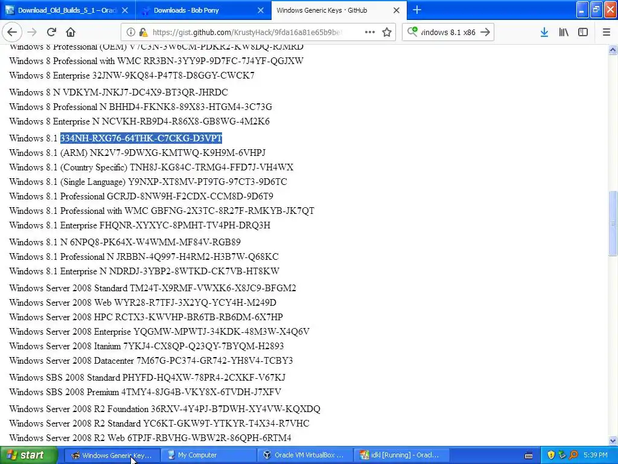
Task: Open a new tab with plus
Action: (x=416, y=10)
